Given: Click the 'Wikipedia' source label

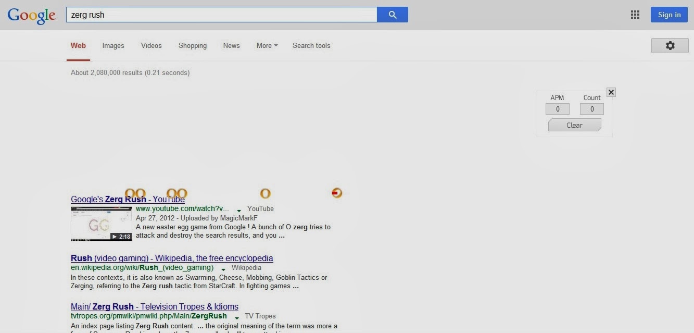Looking at the screenshot, I should coord(246,267).
